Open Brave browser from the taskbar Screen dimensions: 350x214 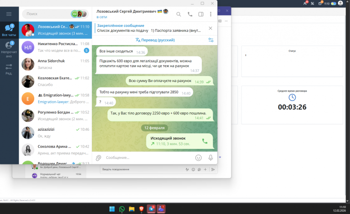coord(142,209)
